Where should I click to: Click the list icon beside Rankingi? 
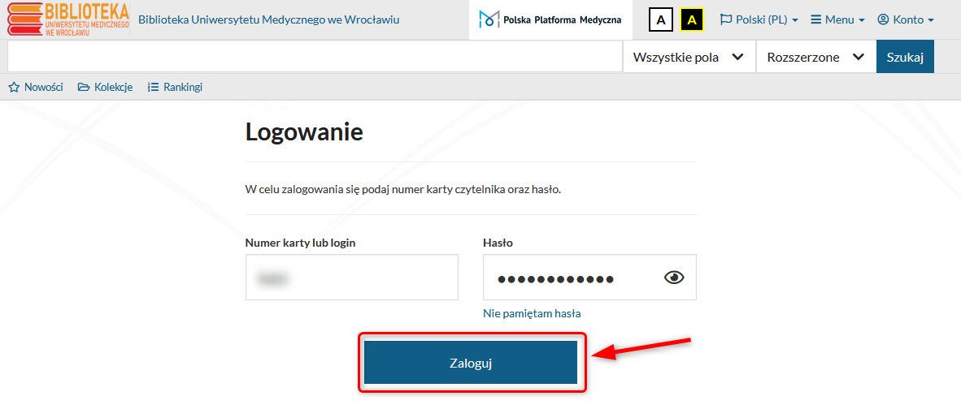pyautogui.click(x=153, y=87)
